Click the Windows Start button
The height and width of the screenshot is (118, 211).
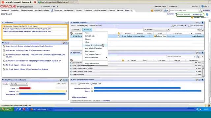[7, 109]
